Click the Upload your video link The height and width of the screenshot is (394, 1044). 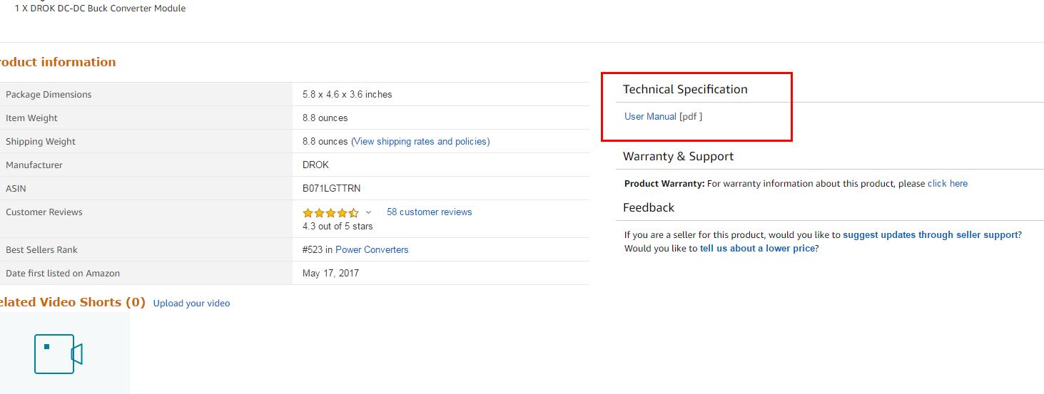pyautogui.click(x=191, y=304)
